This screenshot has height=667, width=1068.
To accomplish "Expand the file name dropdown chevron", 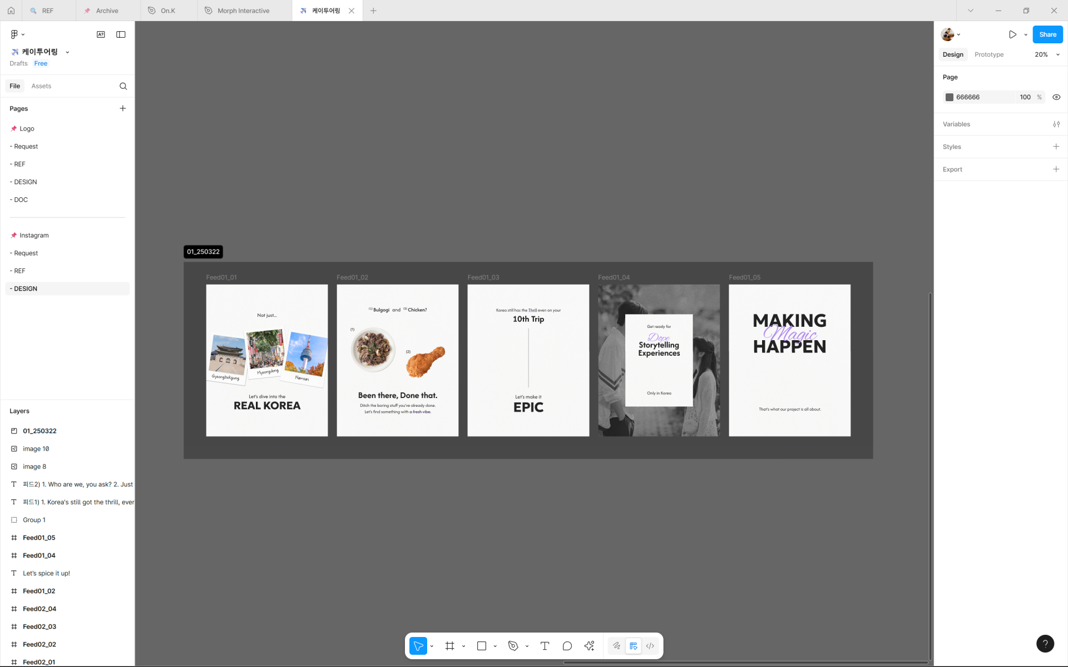I will [x=68, y=52].
